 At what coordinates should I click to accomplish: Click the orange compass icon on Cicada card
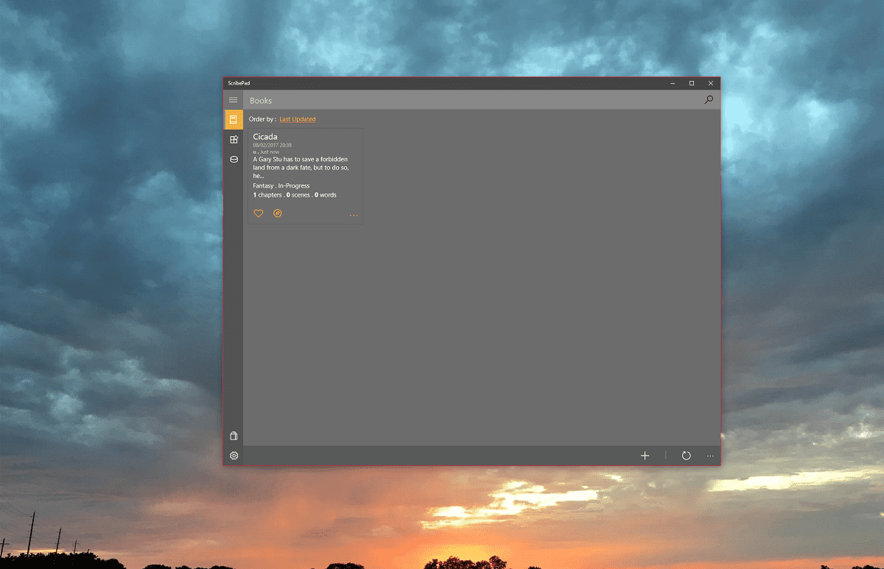coord(278,213)
